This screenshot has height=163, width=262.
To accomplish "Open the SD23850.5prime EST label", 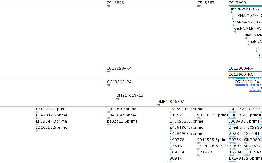I will pos(212,115).
